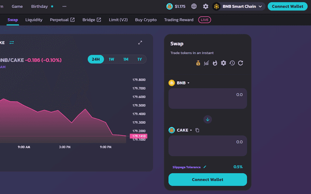Click the BNB token logo
The height and width of the screenshot is (194, 311).
point(172,83)
